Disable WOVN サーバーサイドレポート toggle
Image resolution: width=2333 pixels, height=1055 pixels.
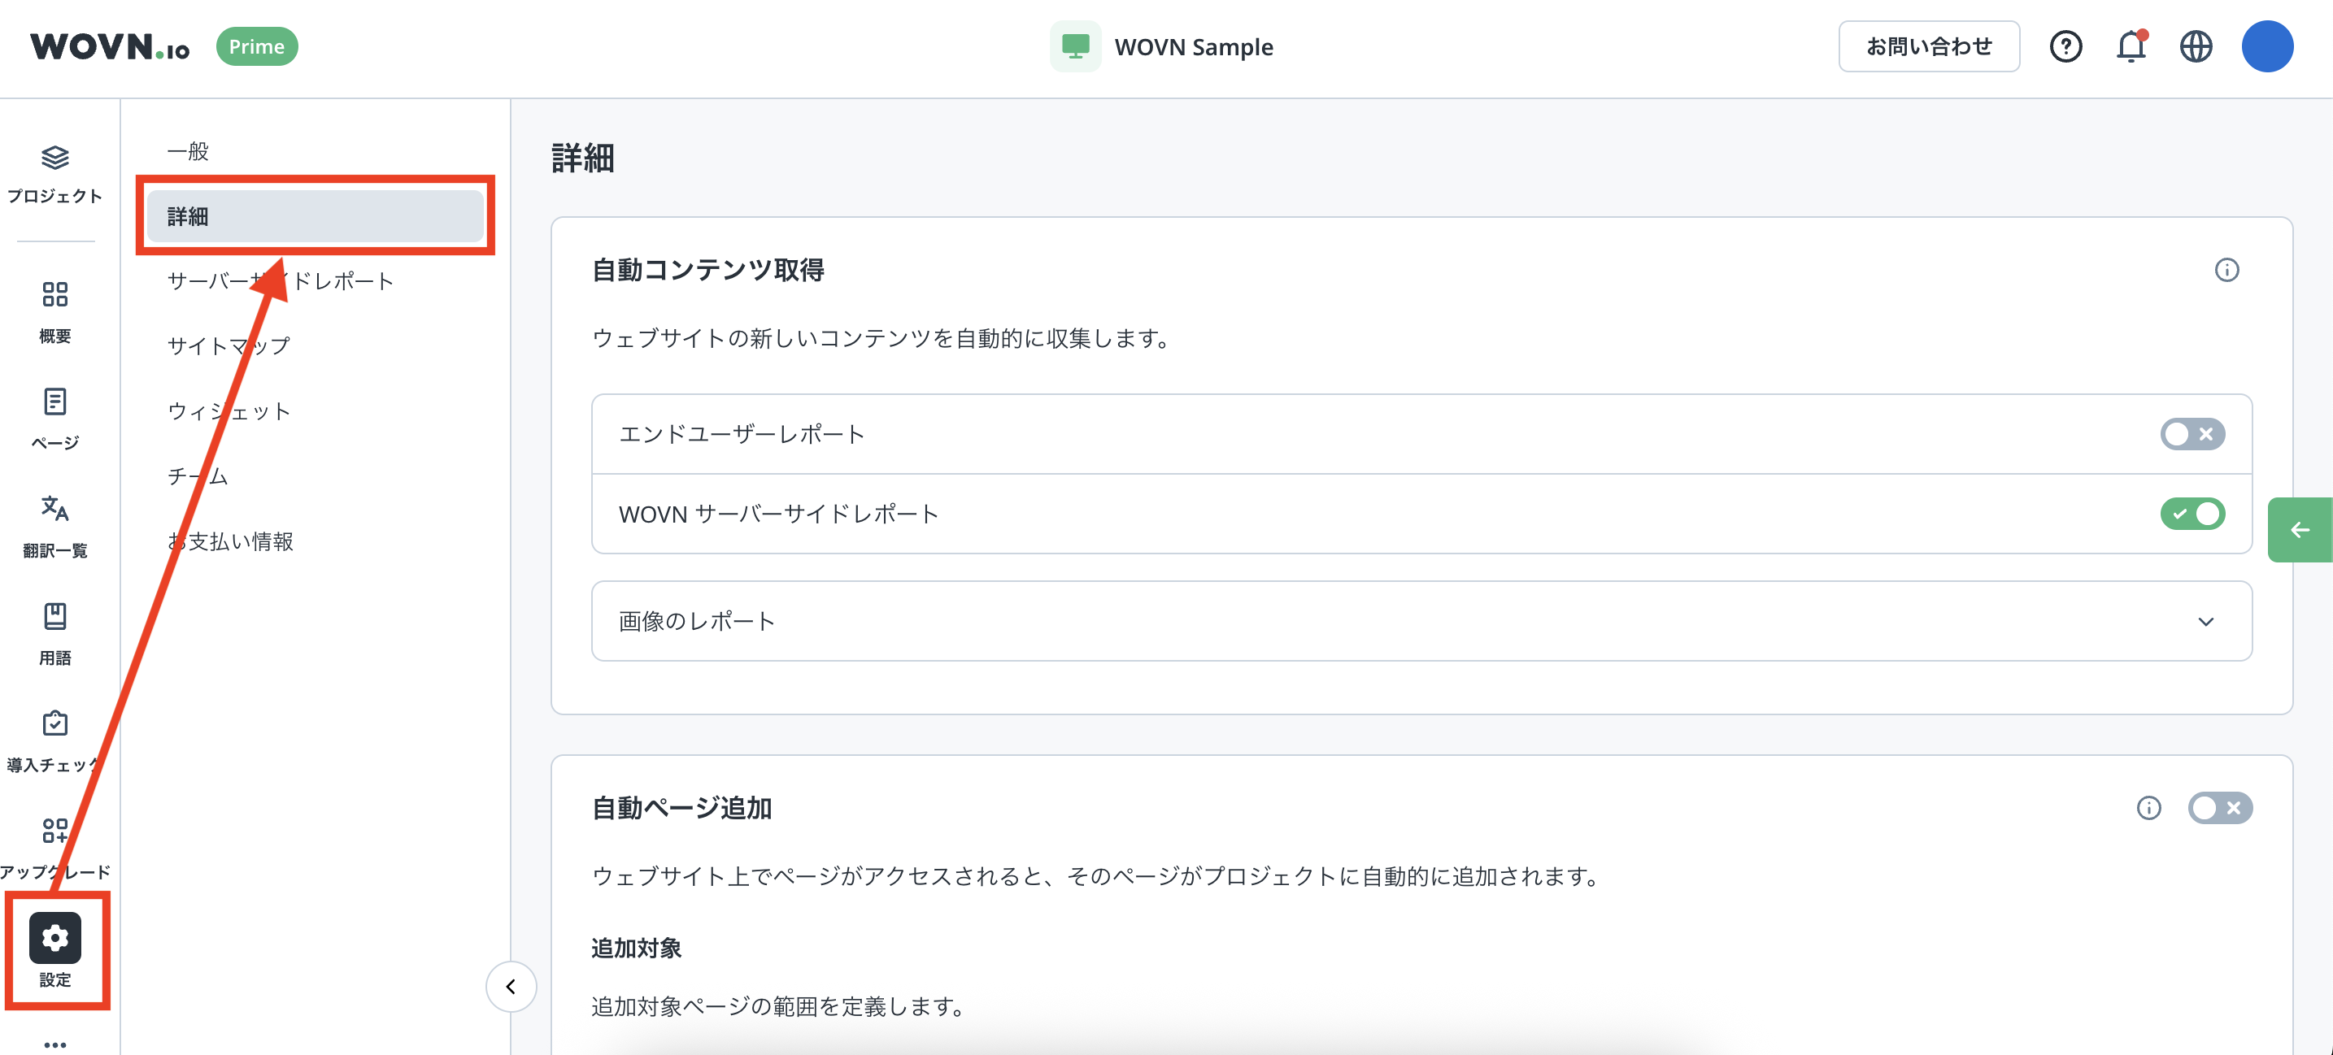coord(2191,514)
